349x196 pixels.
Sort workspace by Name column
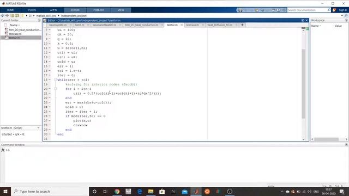pyautogui.click(x=316, y=26)
